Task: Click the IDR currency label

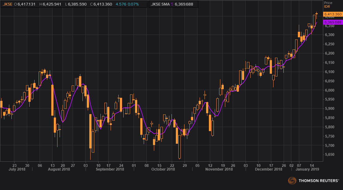Action: click(327, 6)
